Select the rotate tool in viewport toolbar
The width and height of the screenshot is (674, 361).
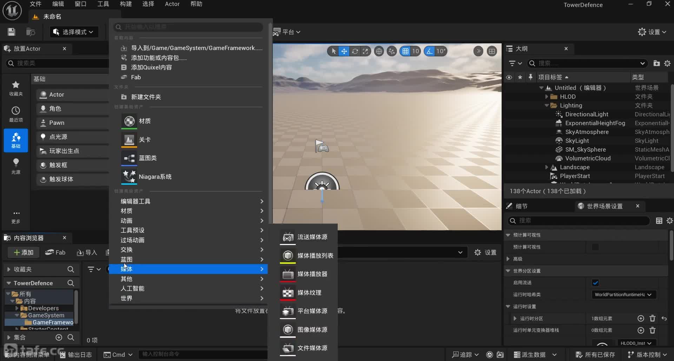tap(355, 51)
